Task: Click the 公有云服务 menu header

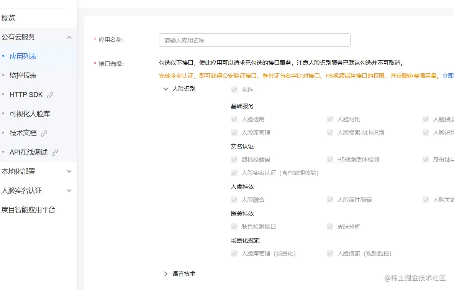Action: pyautogui.click(x=38, y=37)
